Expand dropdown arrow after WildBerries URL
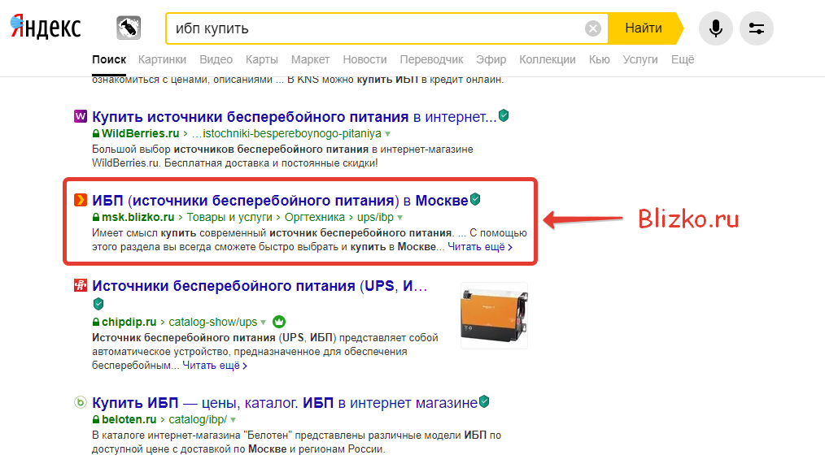 (x=388, y=134)
